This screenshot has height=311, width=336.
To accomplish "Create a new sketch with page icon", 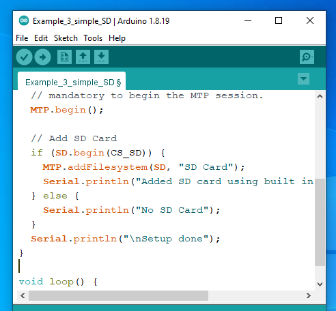I will (x=64, y=57).
